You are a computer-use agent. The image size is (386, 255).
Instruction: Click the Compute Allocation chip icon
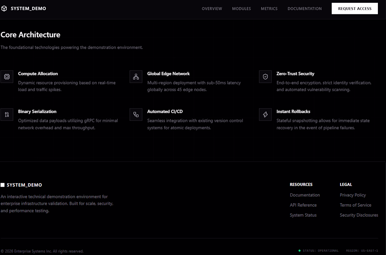tap(7, 77)
